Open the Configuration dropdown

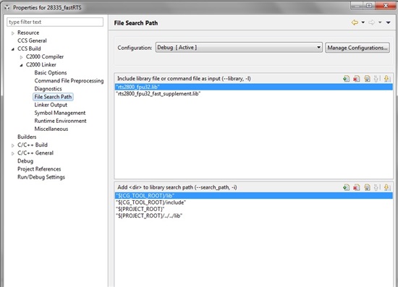pos(239,48)
